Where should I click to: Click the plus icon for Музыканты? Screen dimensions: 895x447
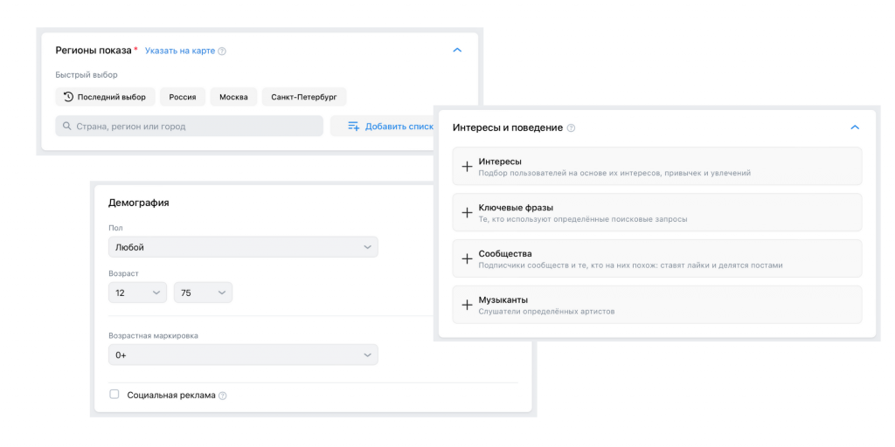pyautogui.click(x=467, y=305)
